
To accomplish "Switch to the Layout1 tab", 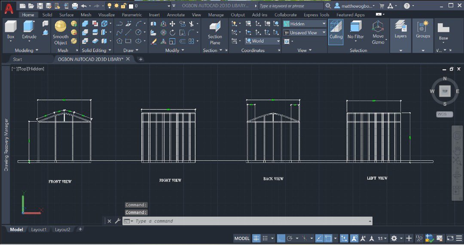I will coord(39,230).
